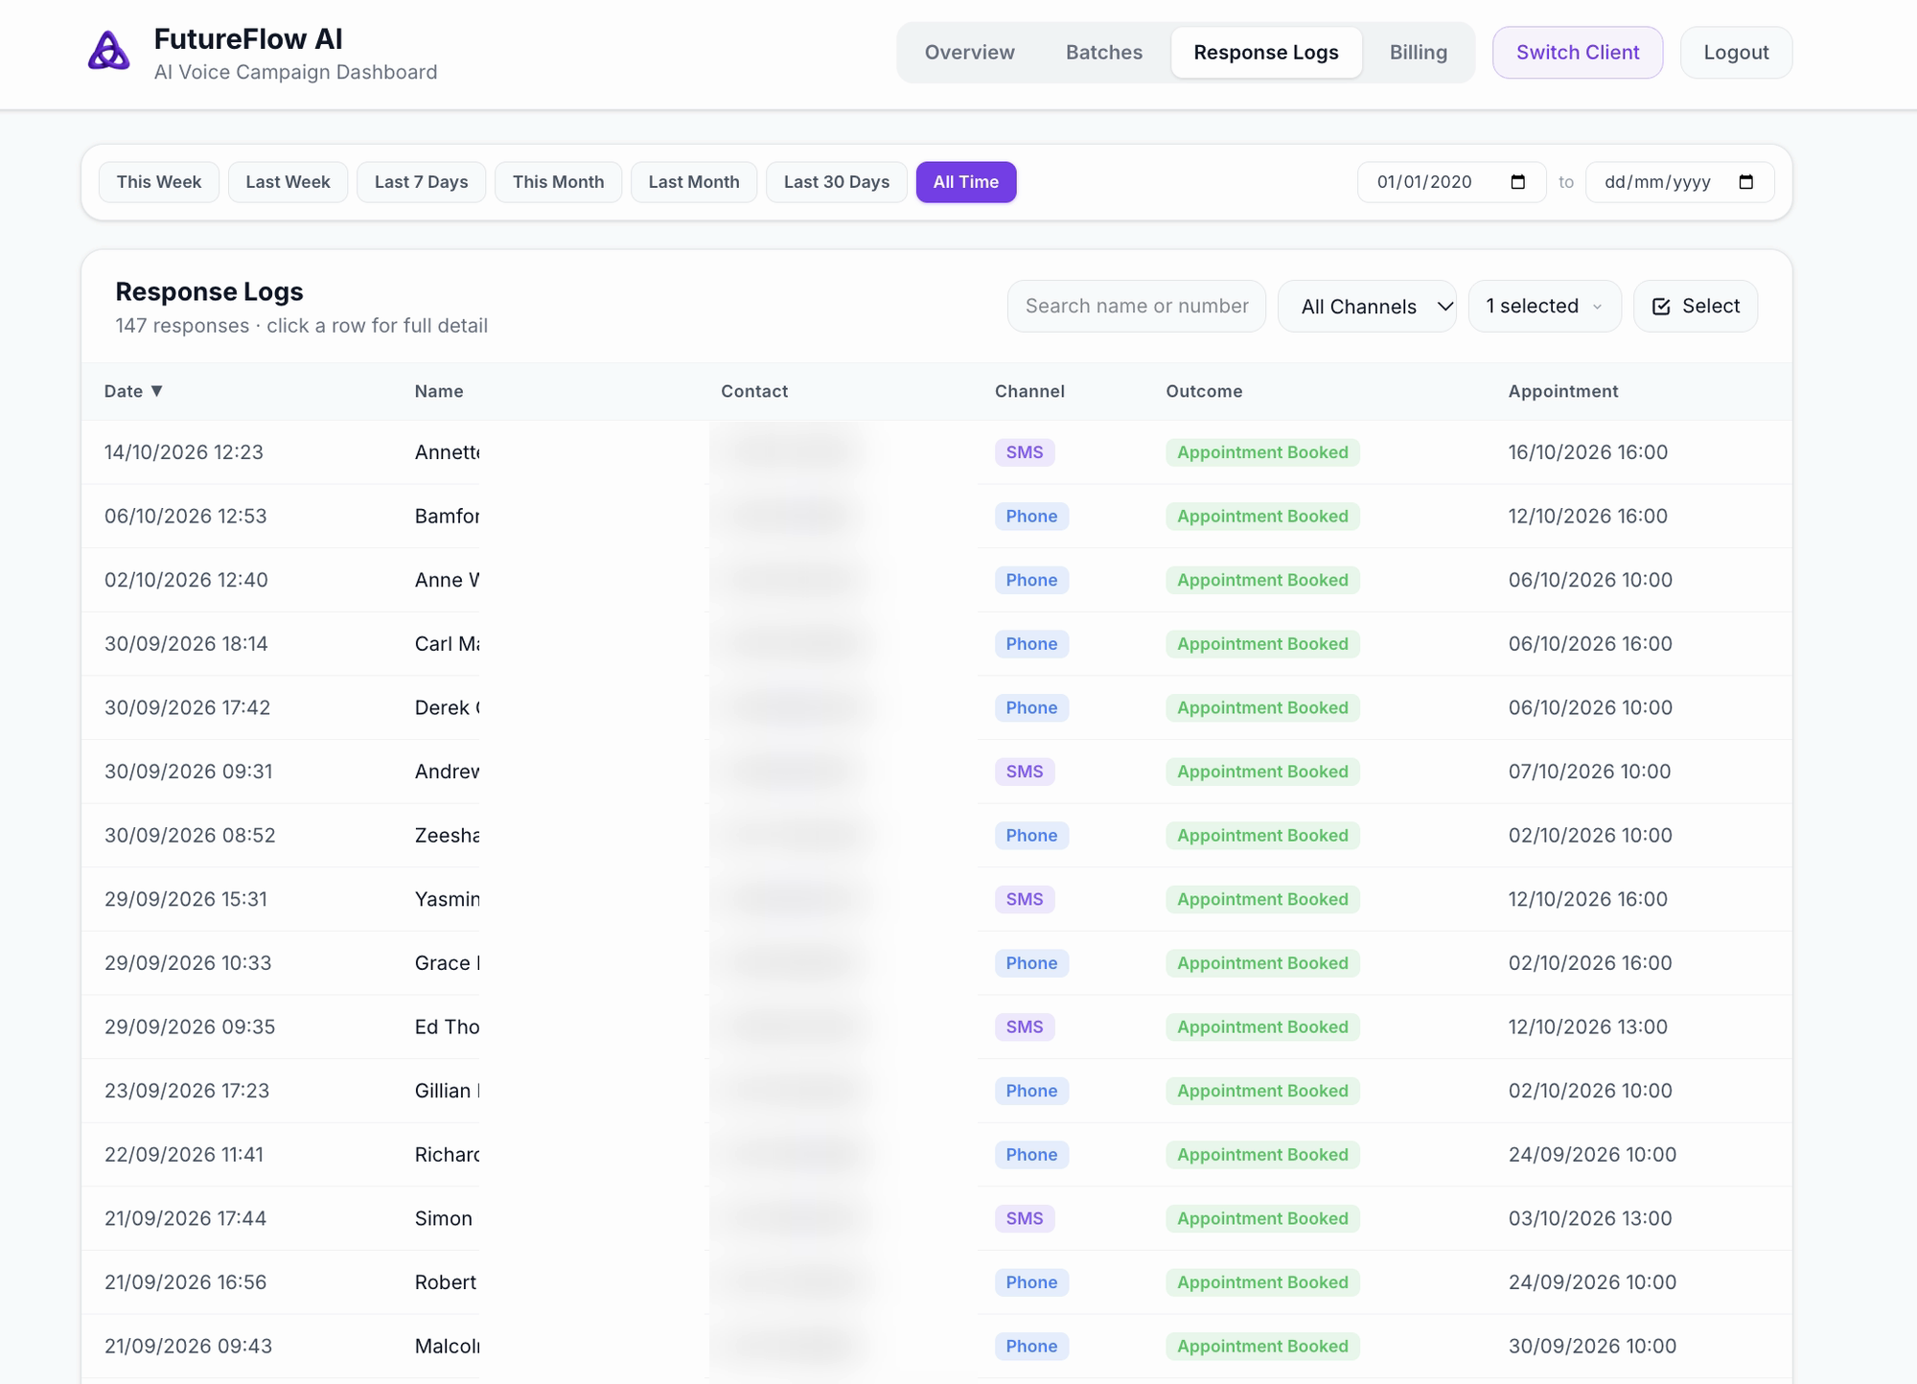Open calendar picker on end date field

1745,182
